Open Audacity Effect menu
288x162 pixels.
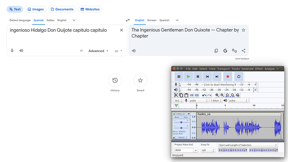[259, 69]
